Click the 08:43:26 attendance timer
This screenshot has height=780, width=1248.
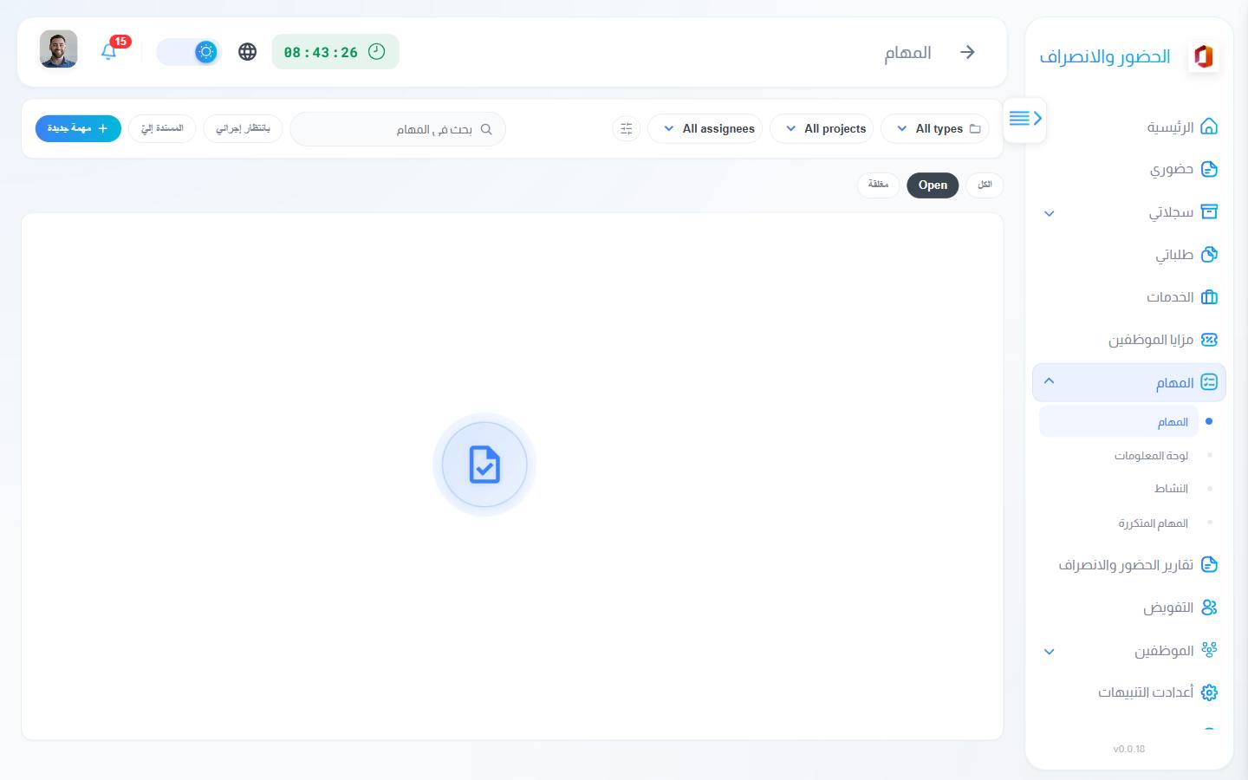click(335, 52)
